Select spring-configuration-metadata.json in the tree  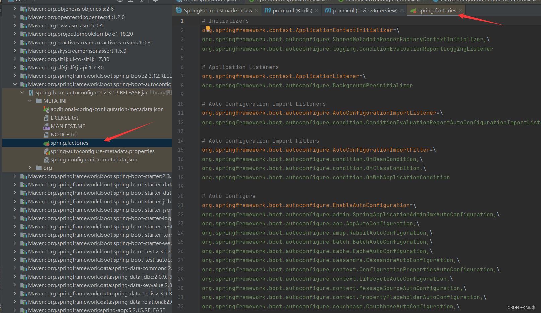click(94, 160)
